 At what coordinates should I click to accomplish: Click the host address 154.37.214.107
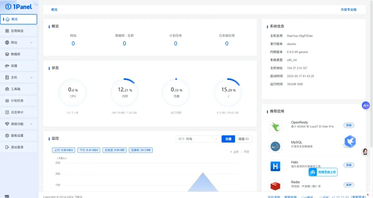click(297, 68)
